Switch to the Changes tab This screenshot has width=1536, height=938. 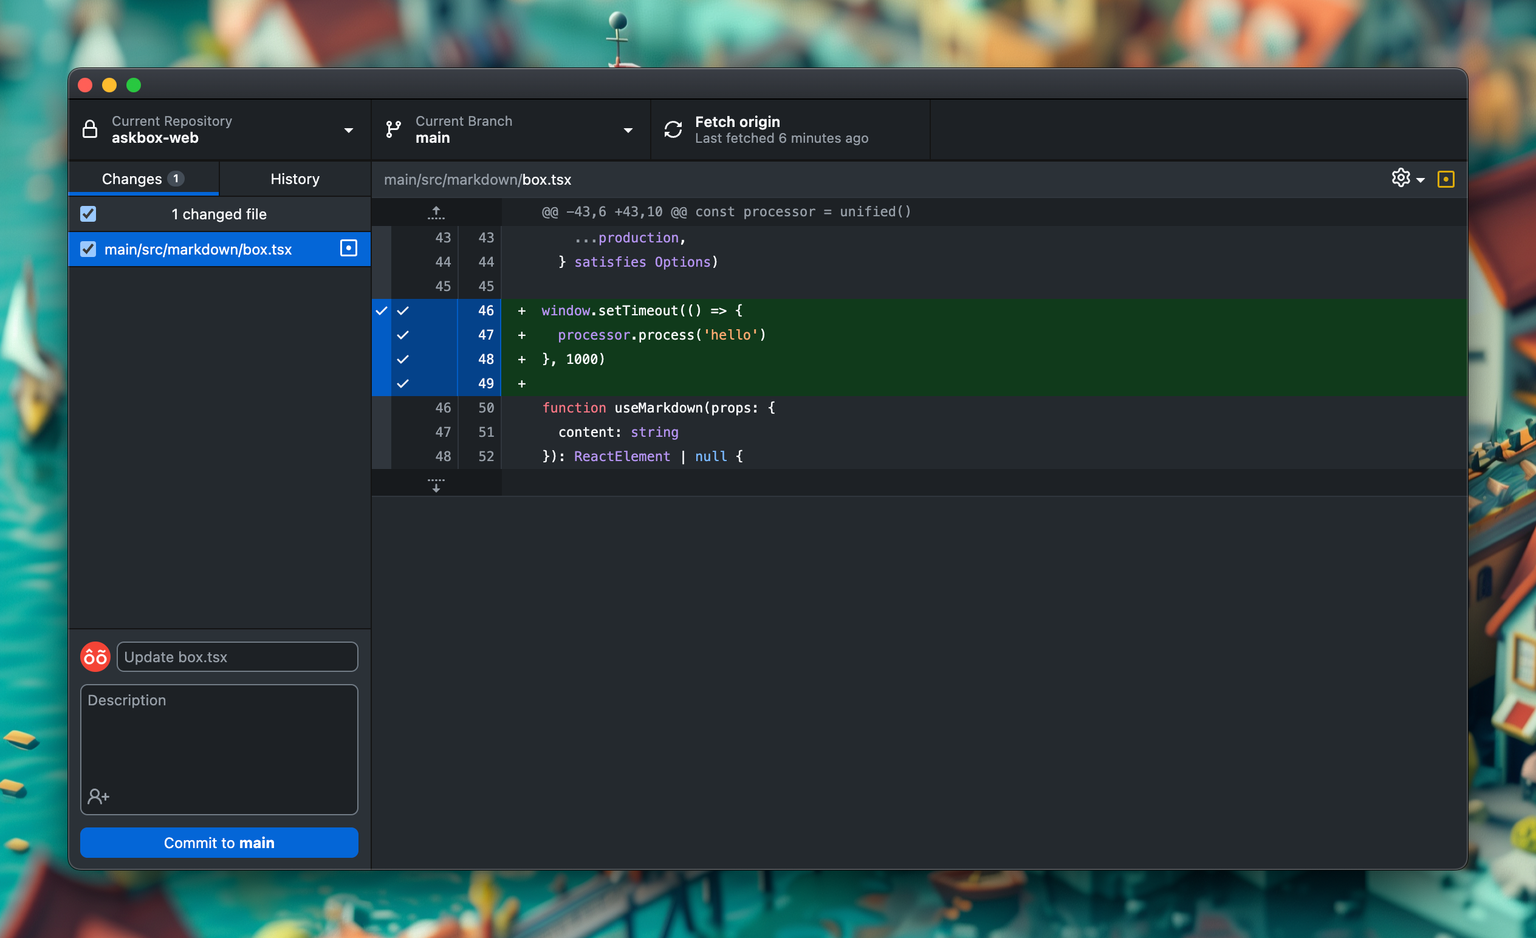(143, 179)
